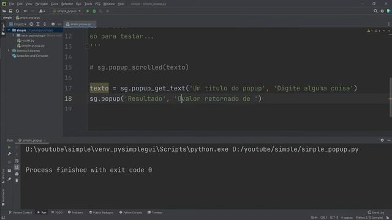Go to previous highlighted error arrow
This screenshot has height=220, width=392.
[x=384, y=31]
